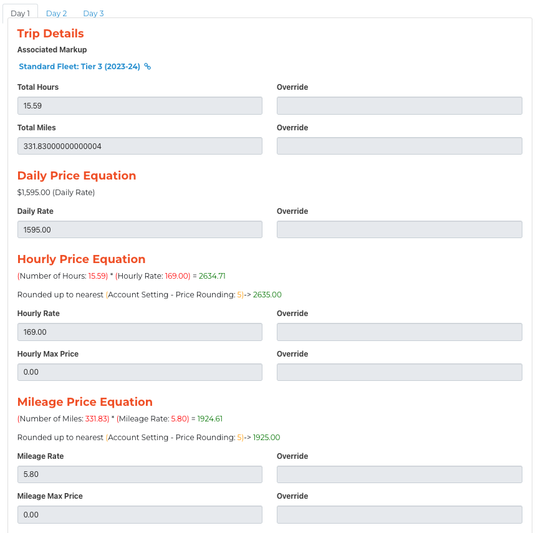Switch to the Day 2 tab

[x=56, y=13]
